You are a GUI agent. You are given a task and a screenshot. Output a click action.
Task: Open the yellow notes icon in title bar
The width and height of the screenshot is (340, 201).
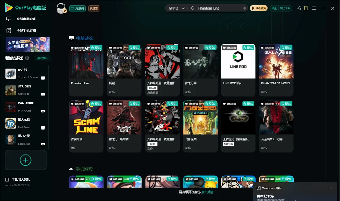coord(306,8)
